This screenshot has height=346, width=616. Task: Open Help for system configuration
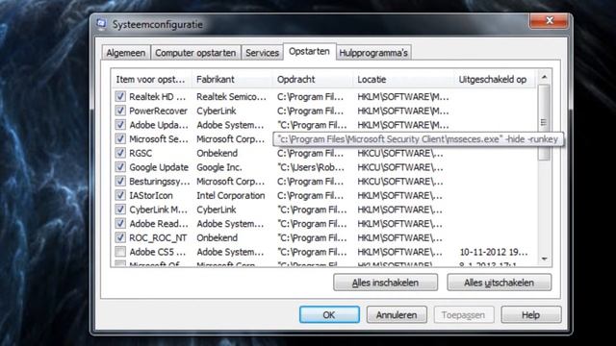point(530,314)
